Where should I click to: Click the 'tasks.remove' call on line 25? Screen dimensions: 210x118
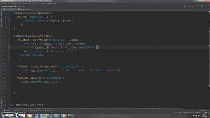coord(31,82)
